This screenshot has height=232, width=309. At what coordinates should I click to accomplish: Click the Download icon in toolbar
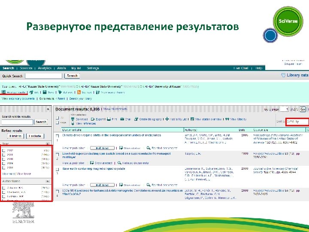(x=73, y=119)
